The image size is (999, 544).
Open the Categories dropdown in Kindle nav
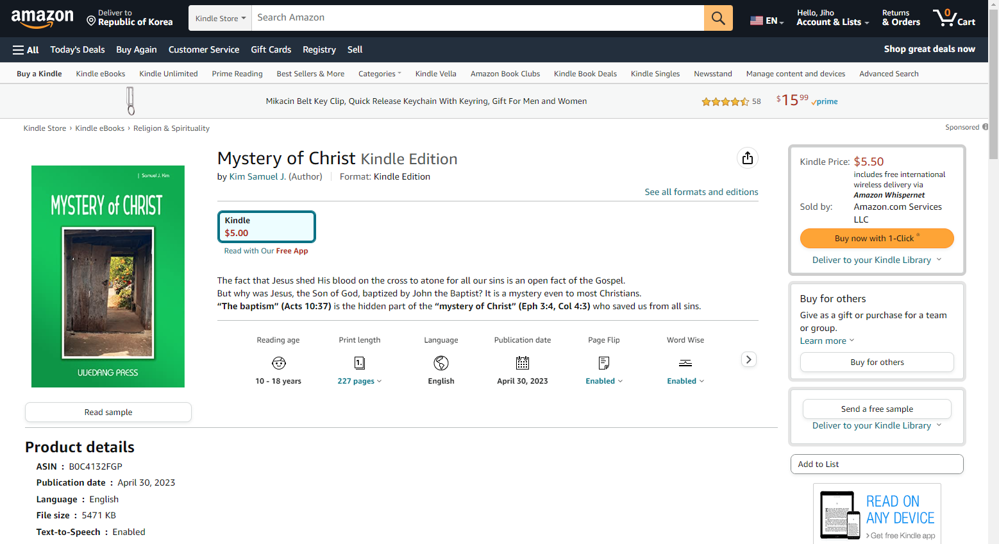[380, 74]
